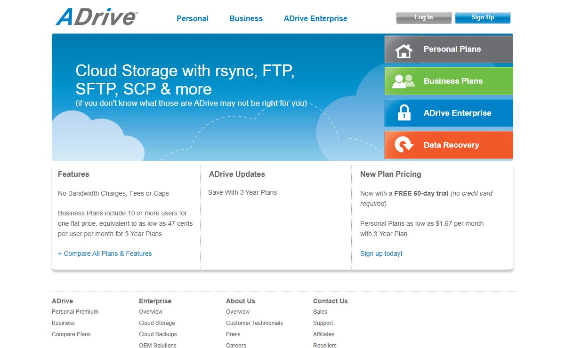The image size is (565, 348).
Task: Click the house icon on Personal Plans
Action: 404,50
